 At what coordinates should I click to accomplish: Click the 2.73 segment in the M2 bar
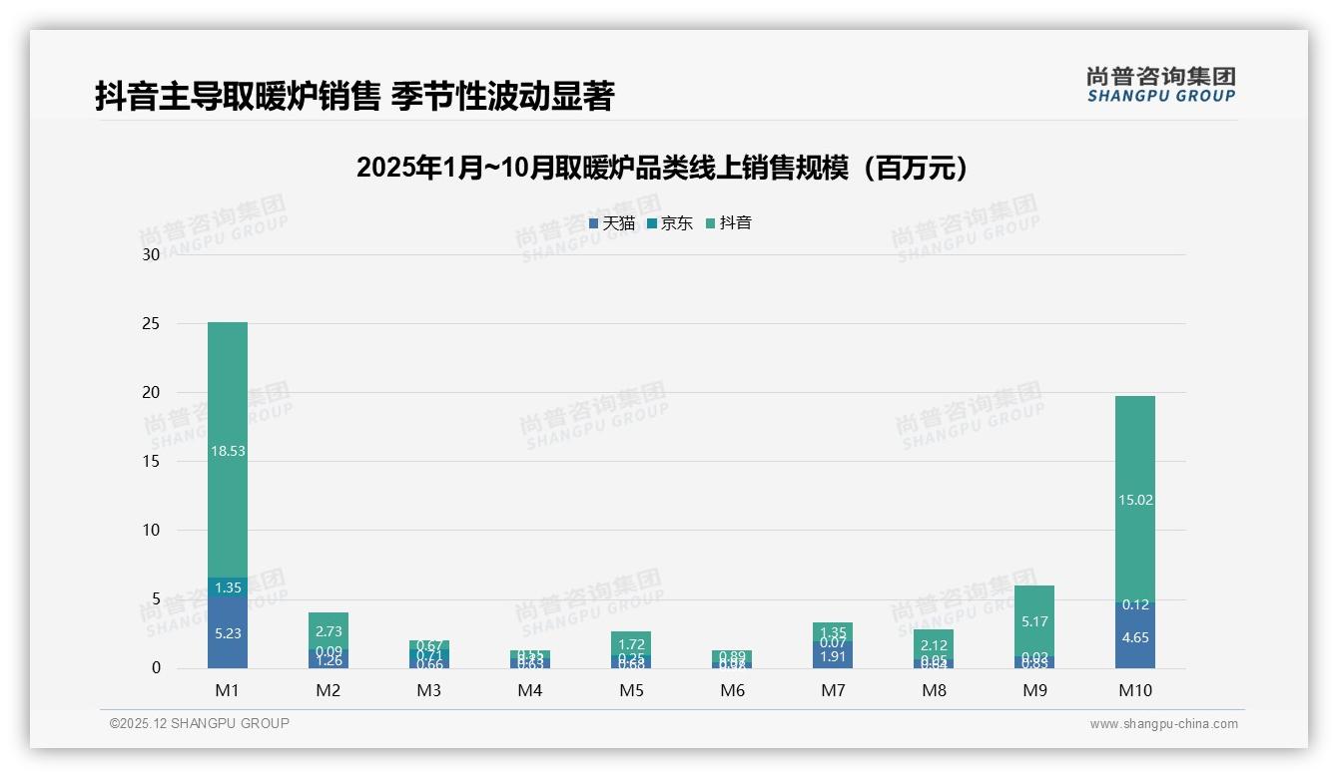pos(329,628)
